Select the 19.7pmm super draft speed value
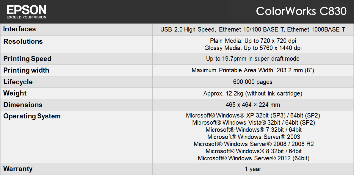The width and height of the screenshot is (354, 177). [x=253, y=59]
